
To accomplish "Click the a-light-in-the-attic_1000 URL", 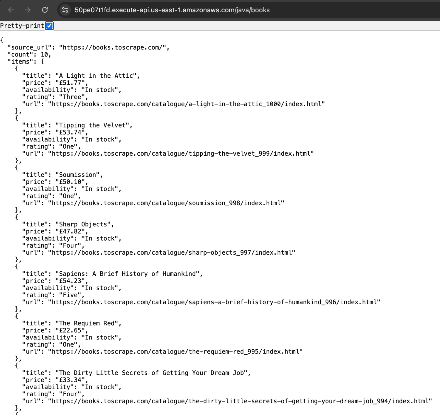I will (187, 104).
